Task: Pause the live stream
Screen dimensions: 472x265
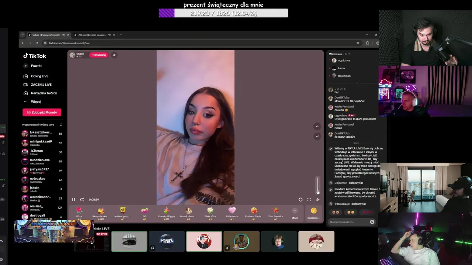Action: (73, 199)
